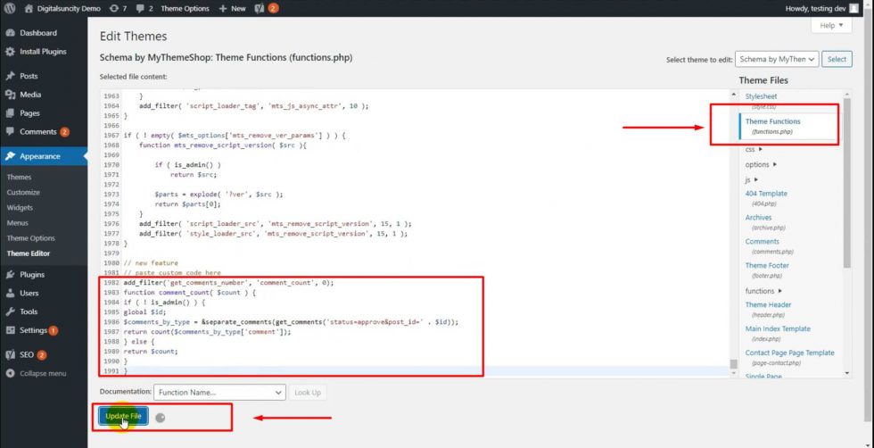Click the Select button beside the theme dropdown
The image size is (874, 448).
(837, 59)
